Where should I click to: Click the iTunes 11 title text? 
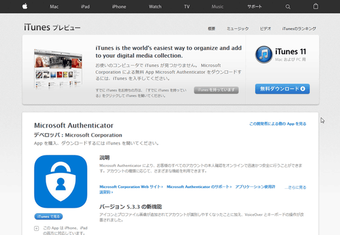[x=291, y=52]
